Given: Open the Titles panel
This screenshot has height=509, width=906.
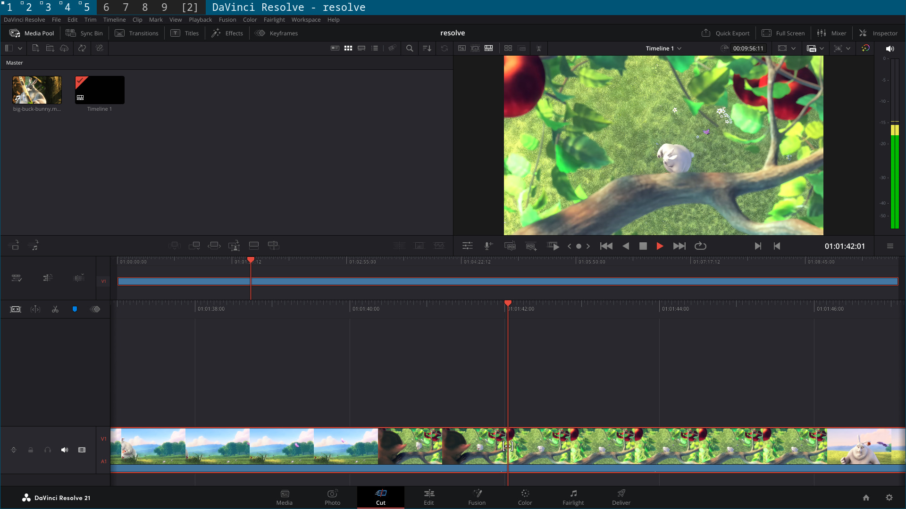Looking at the screenshot, I should [x=185, y=33].
